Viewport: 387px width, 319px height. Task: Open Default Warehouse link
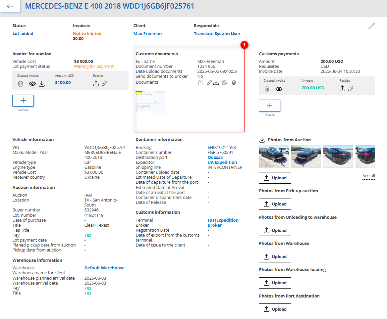click(x=104, y=268)
